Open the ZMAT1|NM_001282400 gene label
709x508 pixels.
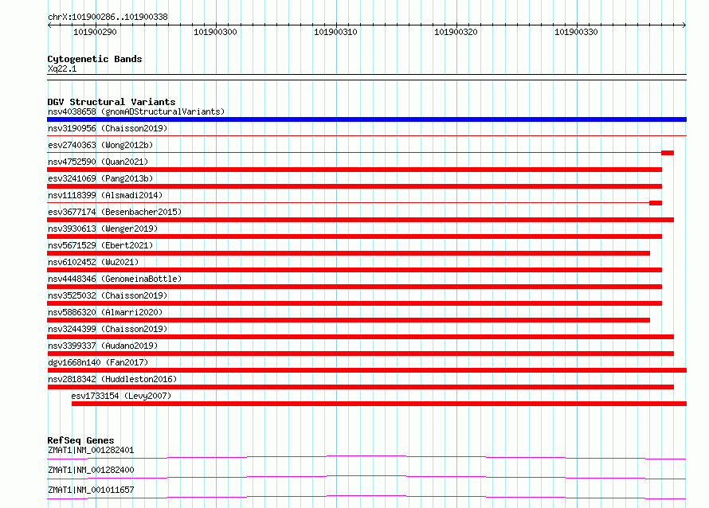(91, 470)
